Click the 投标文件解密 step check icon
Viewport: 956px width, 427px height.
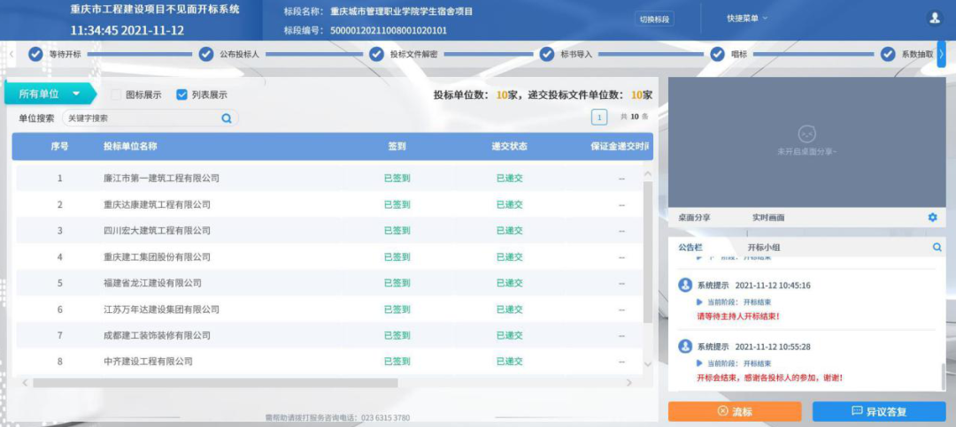click(376, 54)
